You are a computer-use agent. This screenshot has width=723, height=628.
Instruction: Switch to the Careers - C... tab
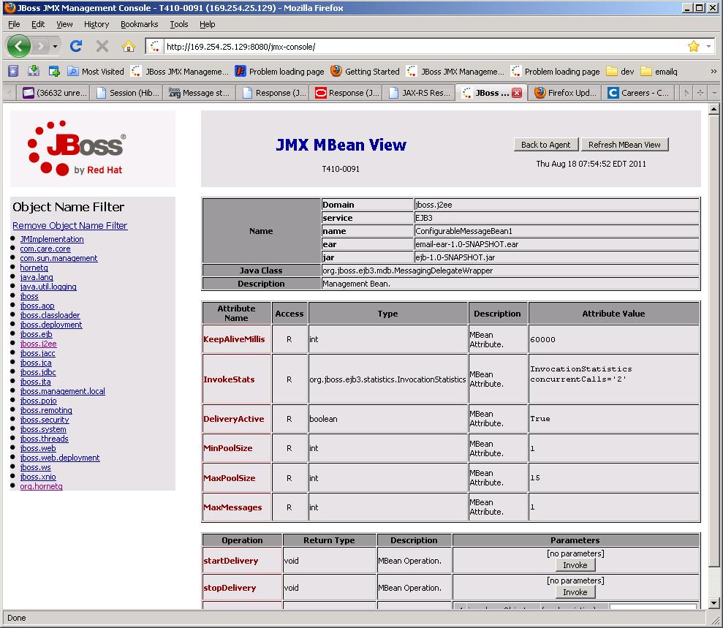pyautogui.click(x=638, y=93)
